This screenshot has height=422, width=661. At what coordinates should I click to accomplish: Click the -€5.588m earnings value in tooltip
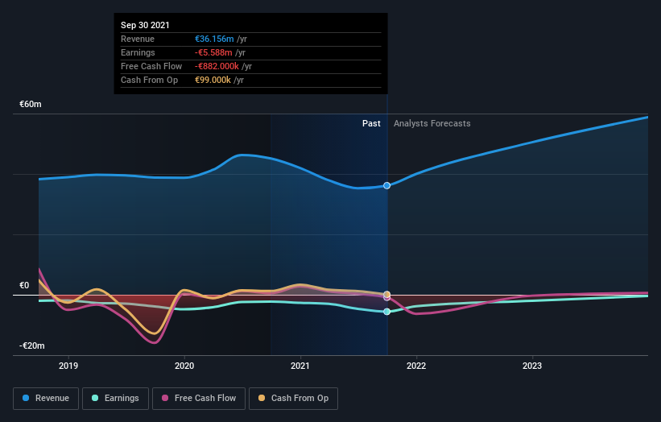pos(213,52)
